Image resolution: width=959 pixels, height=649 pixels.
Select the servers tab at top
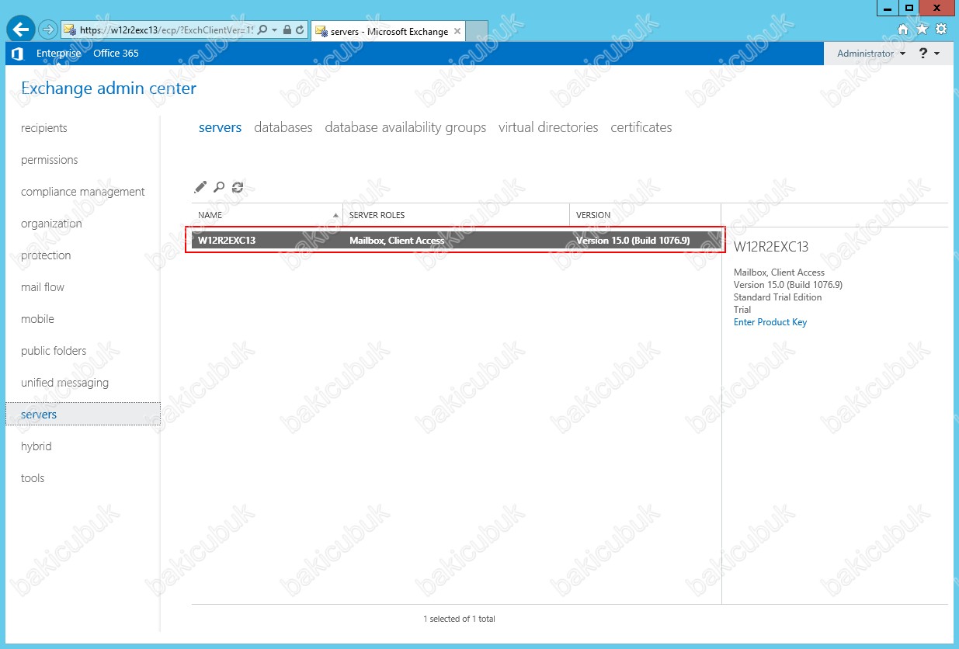pos(220,127)
